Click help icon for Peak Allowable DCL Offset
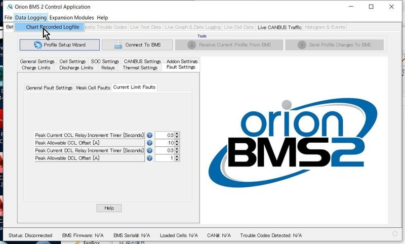This screenshot has height=244, width=405. 149,158
